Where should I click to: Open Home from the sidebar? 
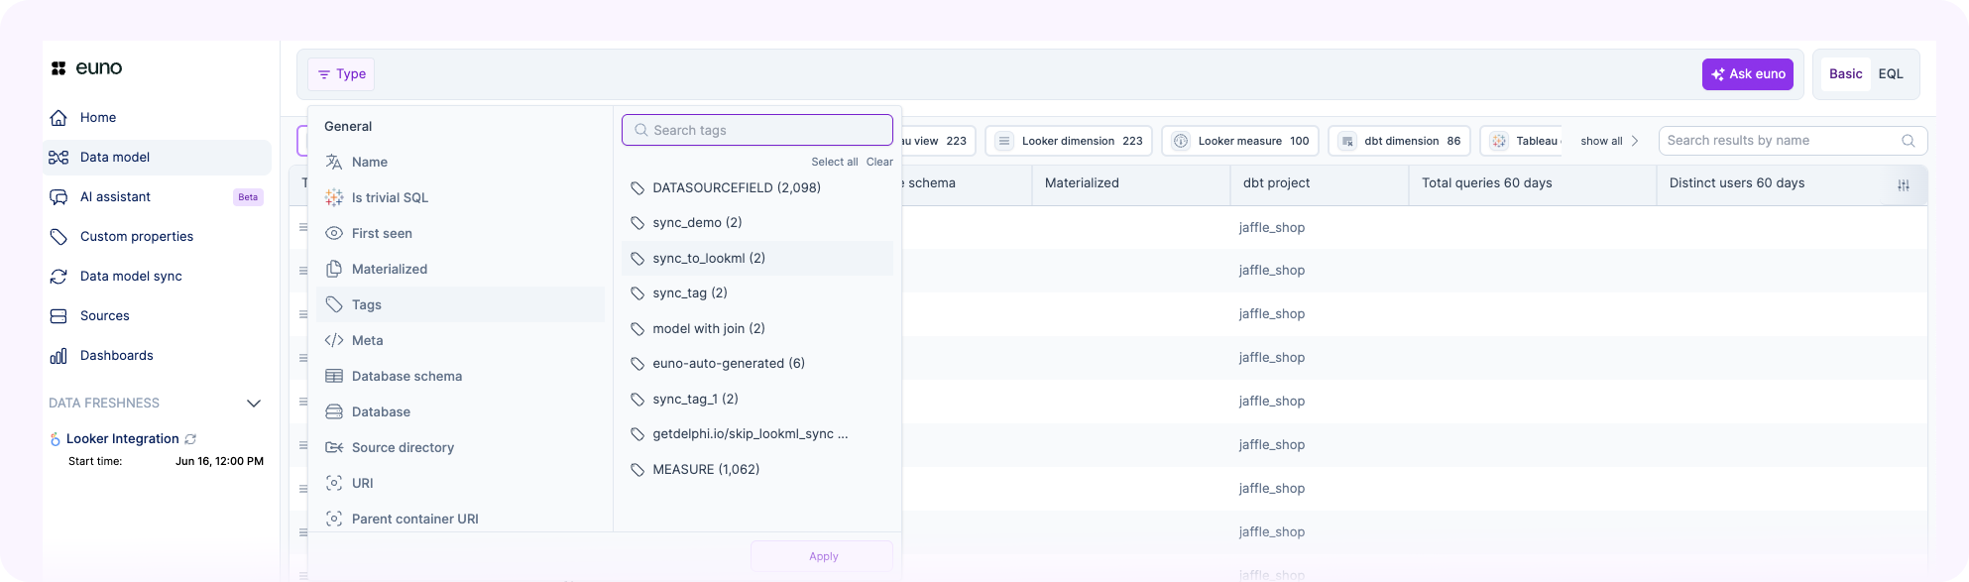pyautogui.click(x=97, y=117)
